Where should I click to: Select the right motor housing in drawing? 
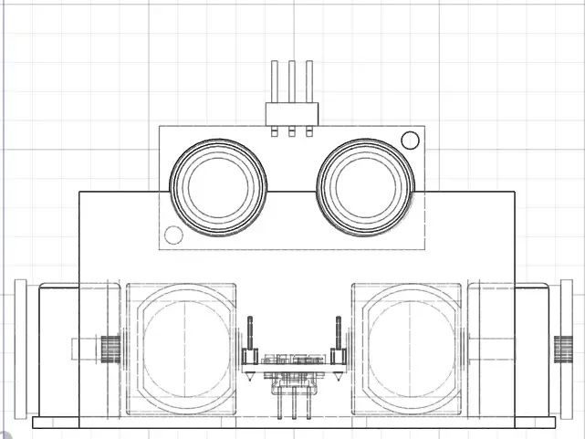407,350
